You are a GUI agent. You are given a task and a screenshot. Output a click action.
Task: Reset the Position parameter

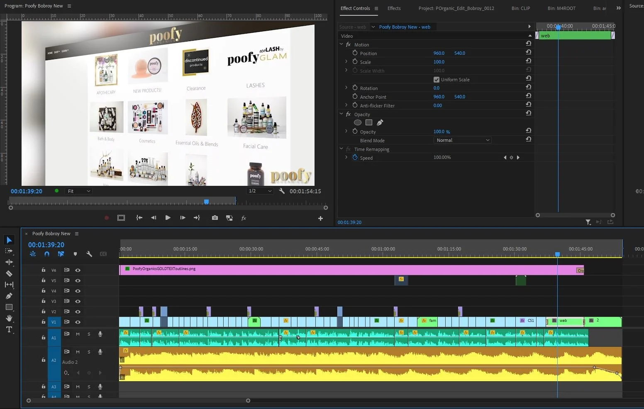click(x=528, y=52)
